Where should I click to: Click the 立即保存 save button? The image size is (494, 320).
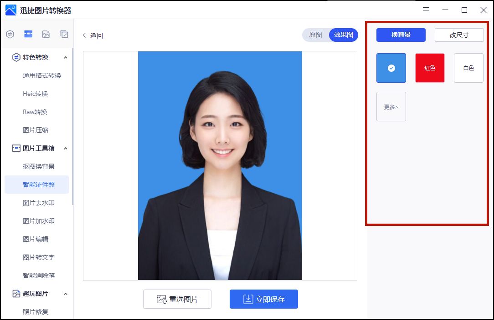point(263,299)
